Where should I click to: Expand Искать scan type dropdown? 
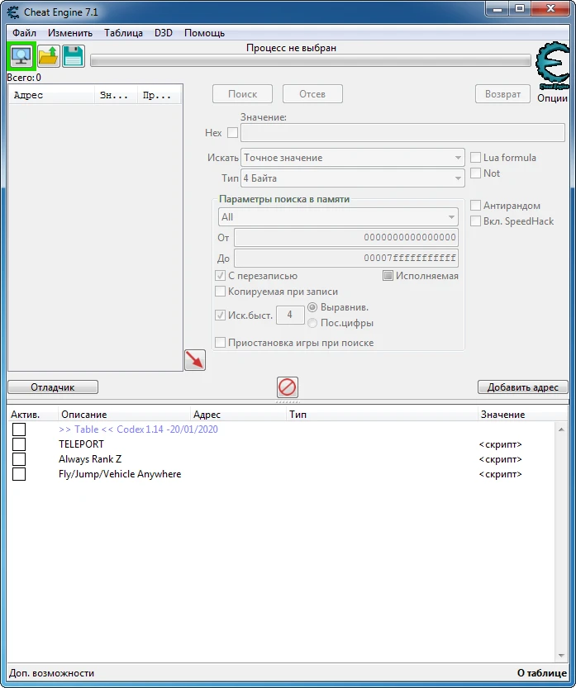tap(353, 158)
